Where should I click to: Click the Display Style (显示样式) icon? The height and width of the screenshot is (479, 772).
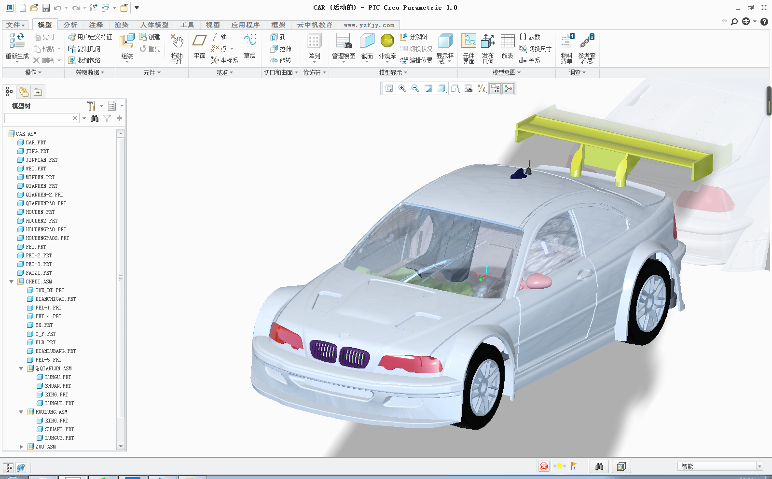(x=445, y=41)
